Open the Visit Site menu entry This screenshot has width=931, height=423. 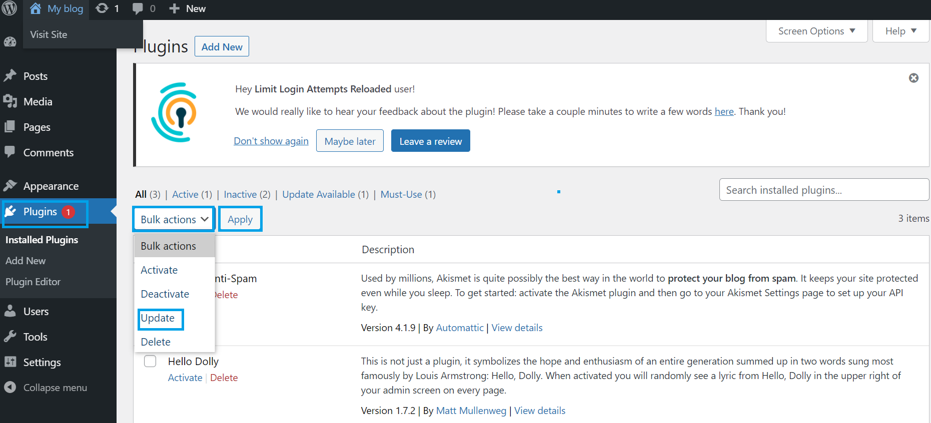click(x=49, y=34)
